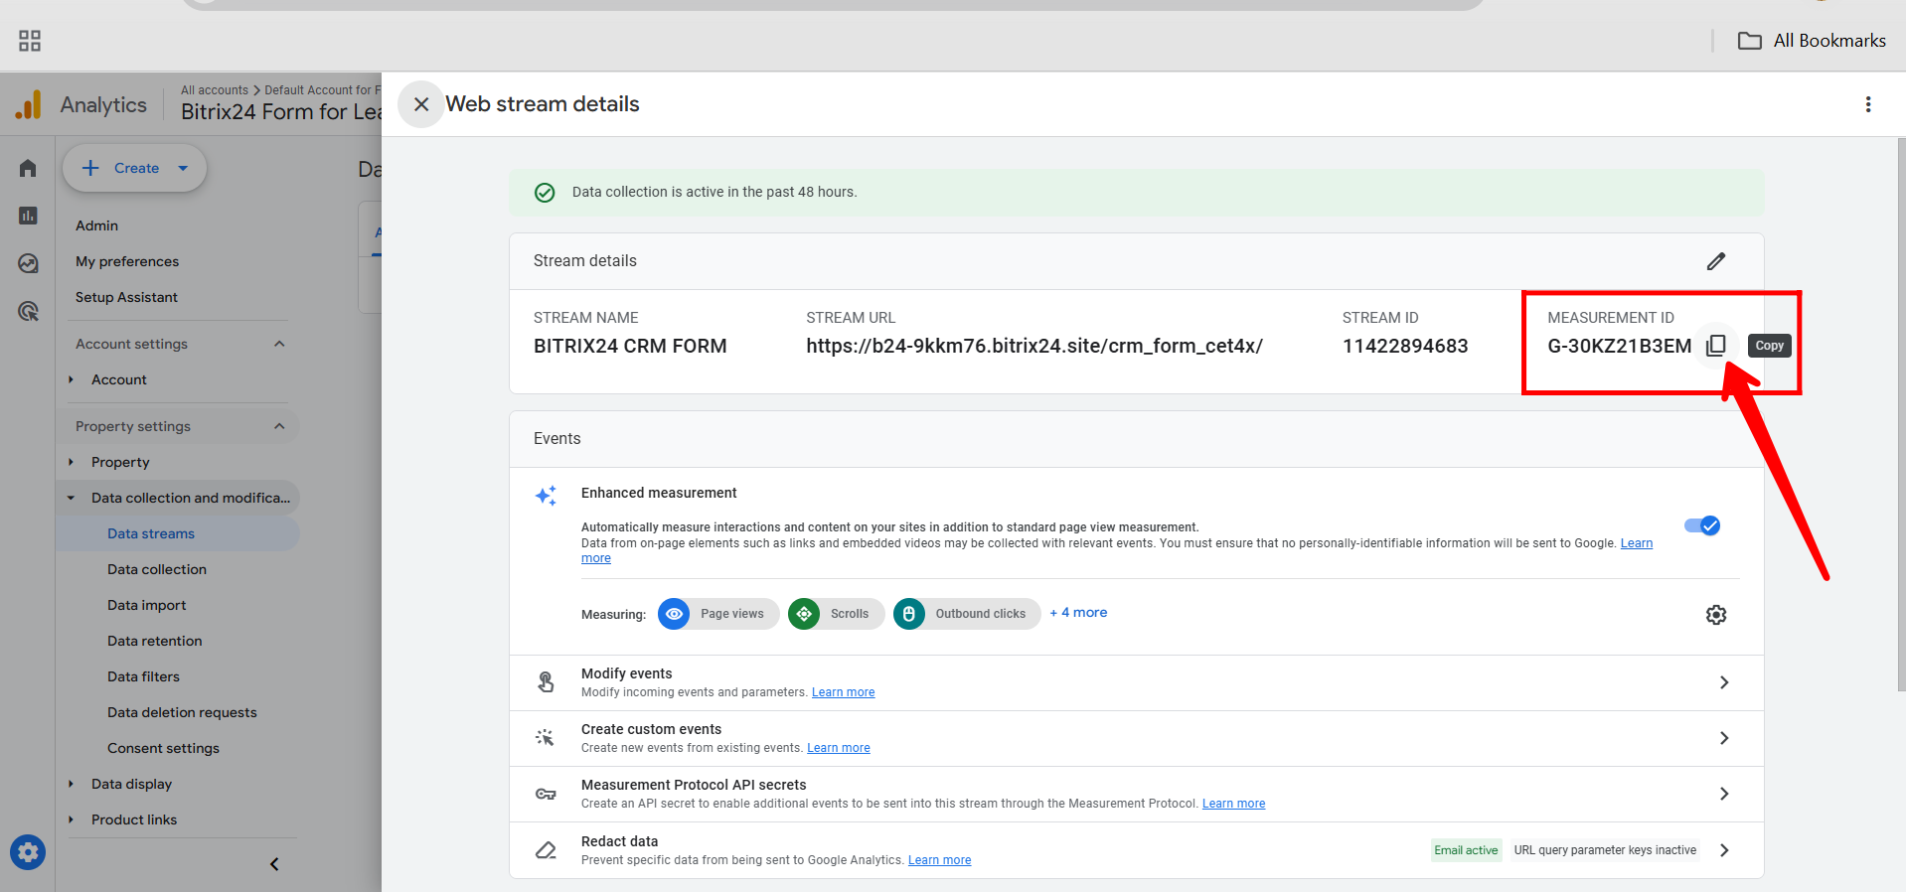Click the Stream ID 11422894683
The height and width of the screenshot is (892, 1906).
pos(1405,346)
